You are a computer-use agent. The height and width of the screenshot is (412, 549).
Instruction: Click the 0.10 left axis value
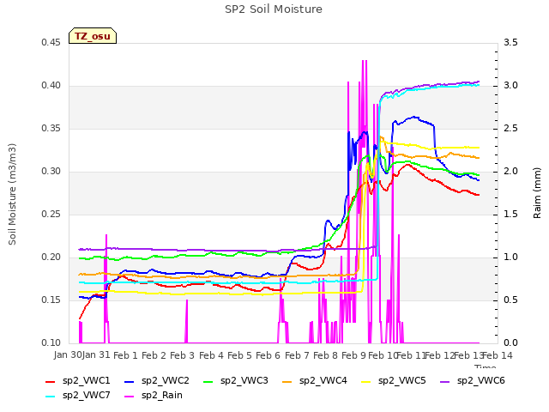tap(51, 343)
